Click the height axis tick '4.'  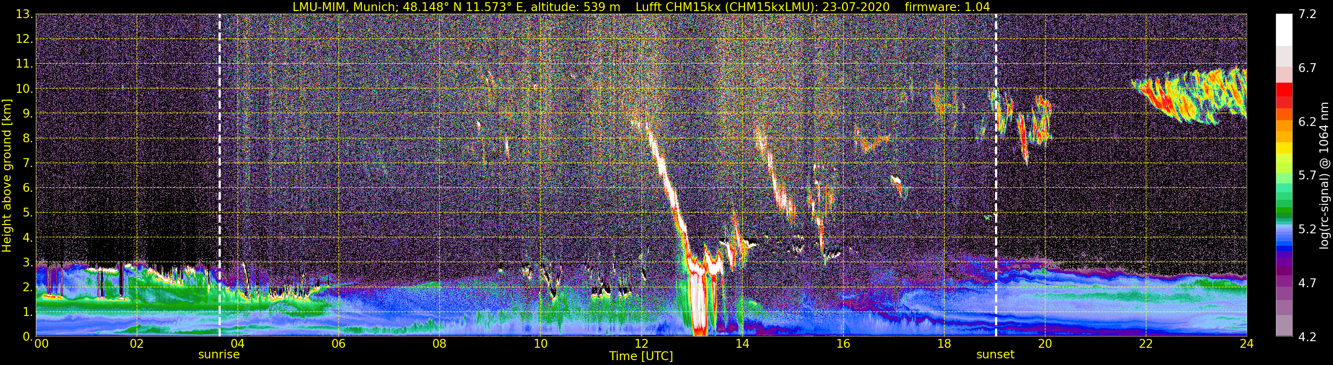click(x=27, y=237)
